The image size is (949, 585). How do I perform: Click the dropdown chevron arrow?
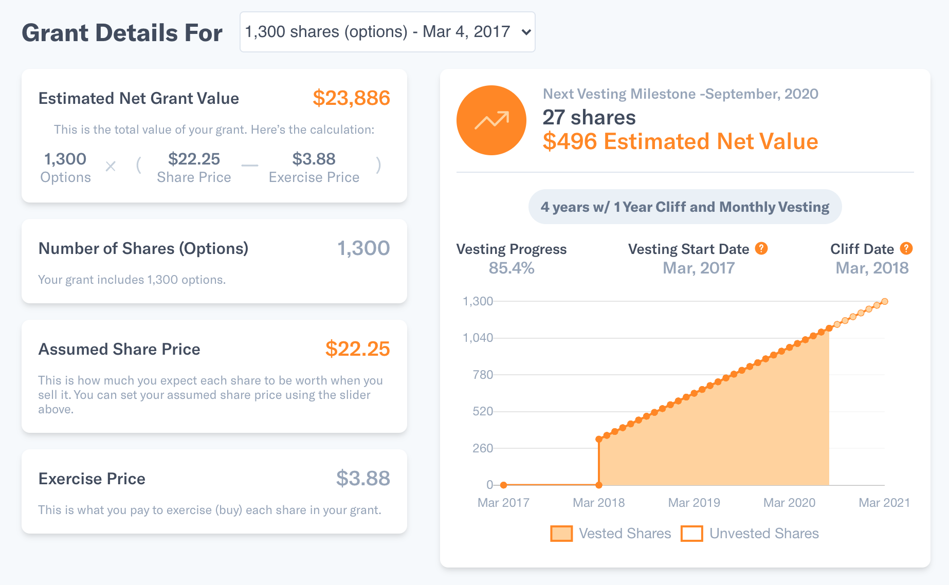(x=526, y=32)
